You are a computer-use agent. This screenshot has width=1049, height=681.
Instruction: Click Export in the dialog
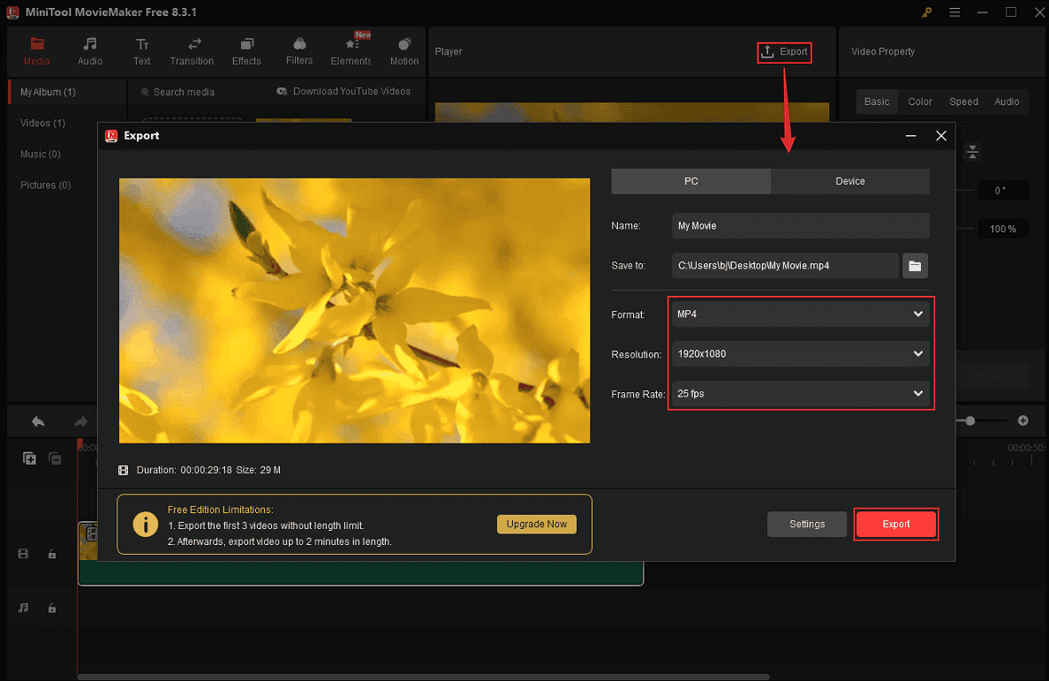[x=895, y=524]
